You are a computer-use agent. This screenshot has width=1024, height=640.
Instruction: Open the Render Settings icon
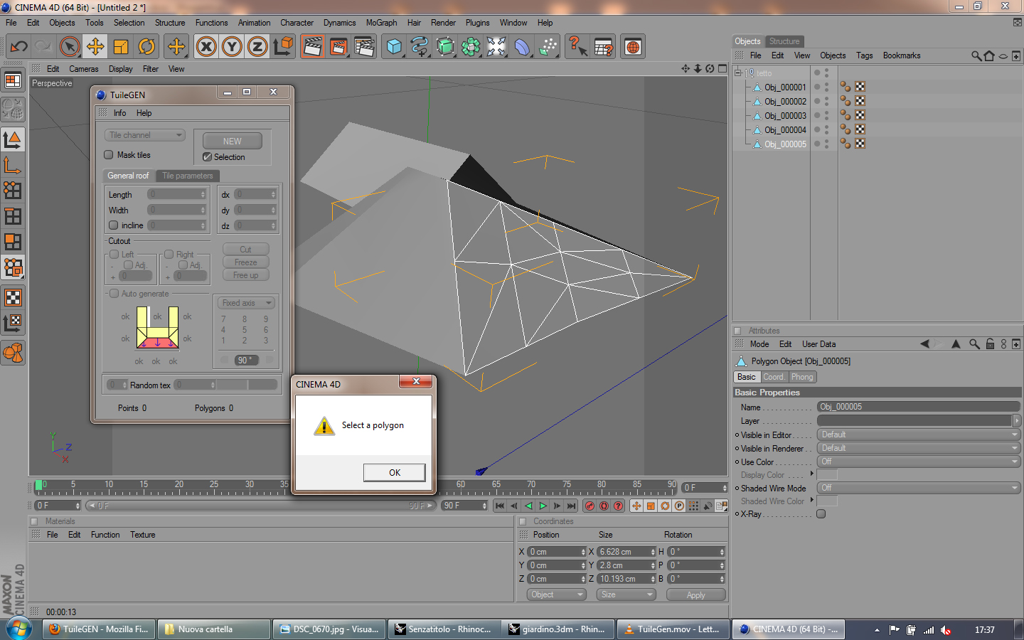(364, 47)
